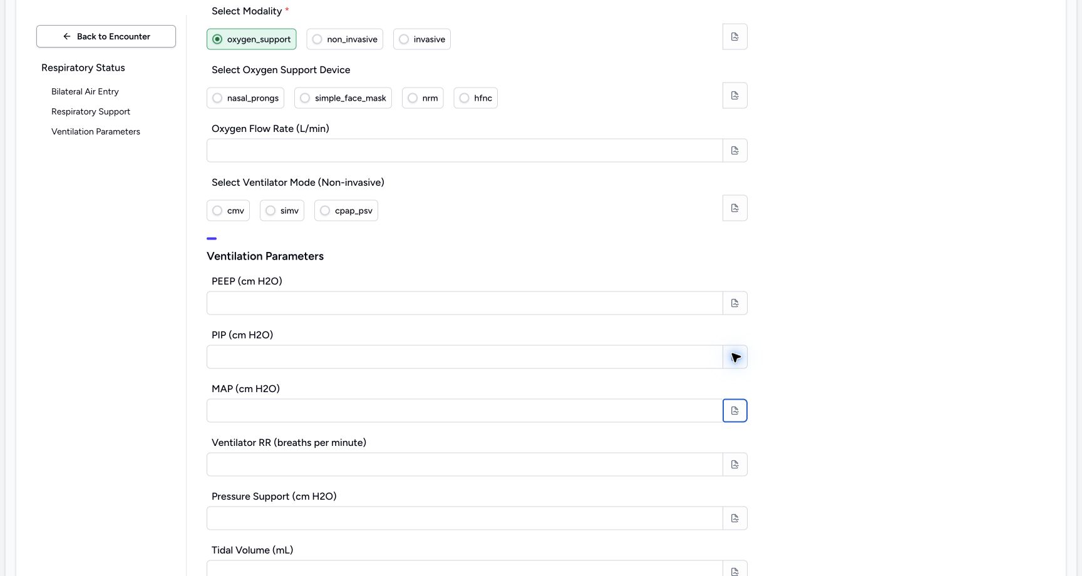Screen dimensions: 1082x576
Task: Click note icon beside Ventilator RR field
Action: [735, 465]
